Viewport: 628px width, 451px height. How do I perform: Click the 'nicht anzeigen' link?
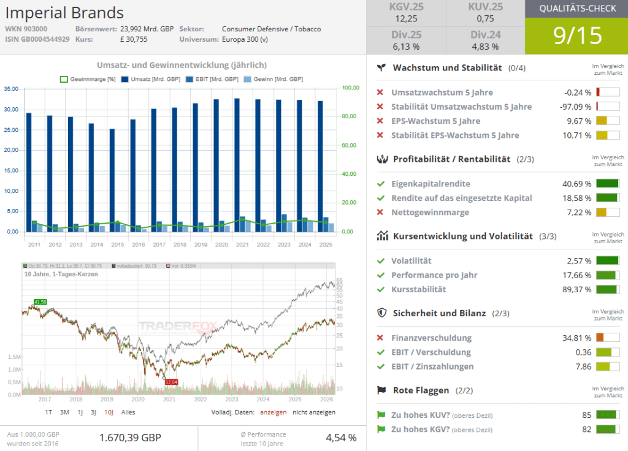click(x=313, y=412)
